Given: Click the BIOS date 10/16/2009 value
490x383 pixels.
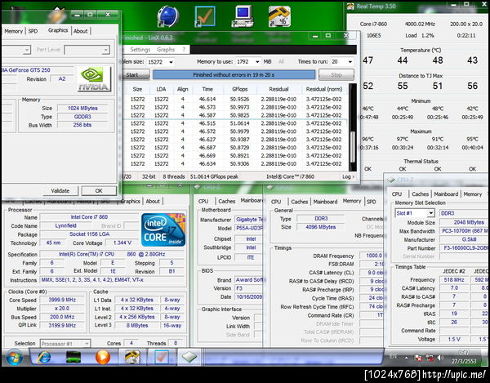Looking at the screenshot, I should point(249,296).
